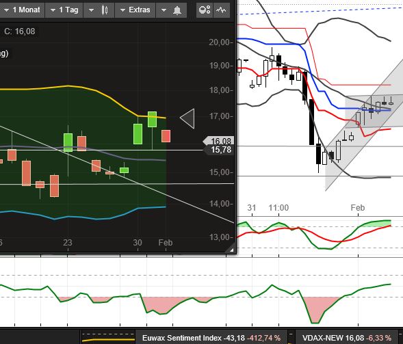Click the indicator wave line icon
403x344 pixels.
coord(221,10)
